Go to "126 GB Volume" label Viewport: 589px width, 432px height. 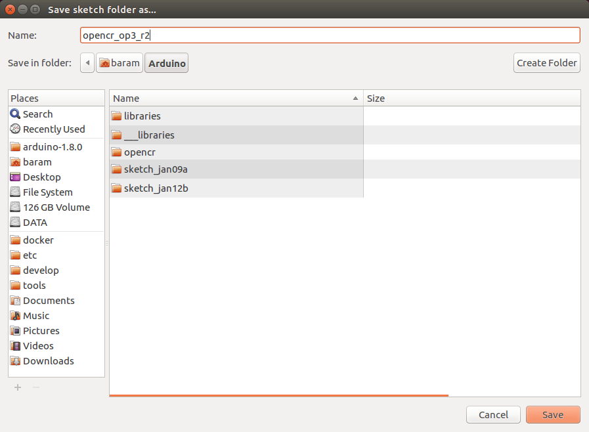56,207
